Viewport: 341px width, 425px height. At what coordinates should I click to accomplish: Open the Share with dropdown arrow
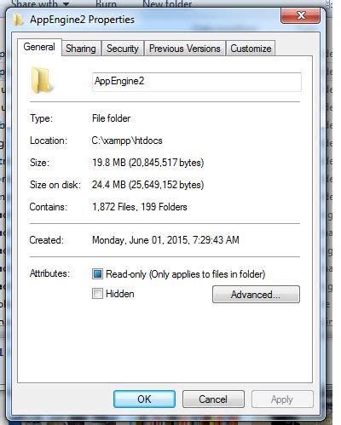[x=66, y=4]
